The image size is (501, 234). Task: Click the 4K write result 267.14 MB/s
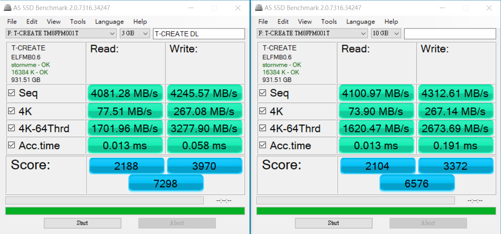point(456,111)
